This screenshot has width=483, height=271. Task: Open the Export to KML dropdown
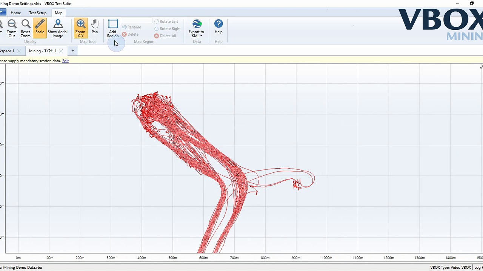coord(197,29)
